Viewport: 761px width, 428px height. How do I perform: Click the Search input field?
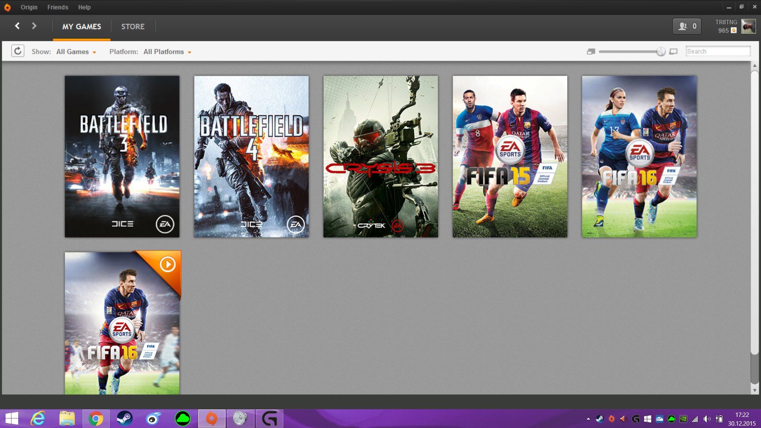717,51
